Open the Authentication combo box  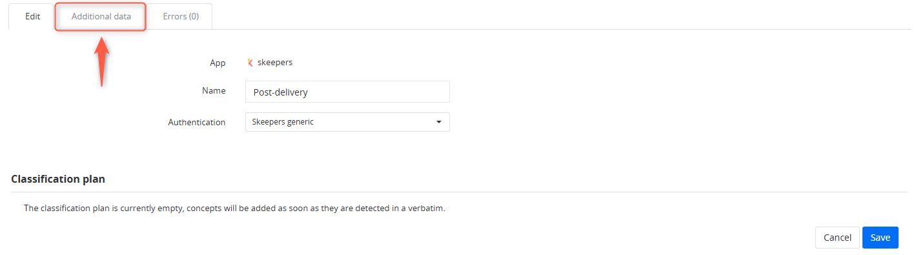(347, 122)
